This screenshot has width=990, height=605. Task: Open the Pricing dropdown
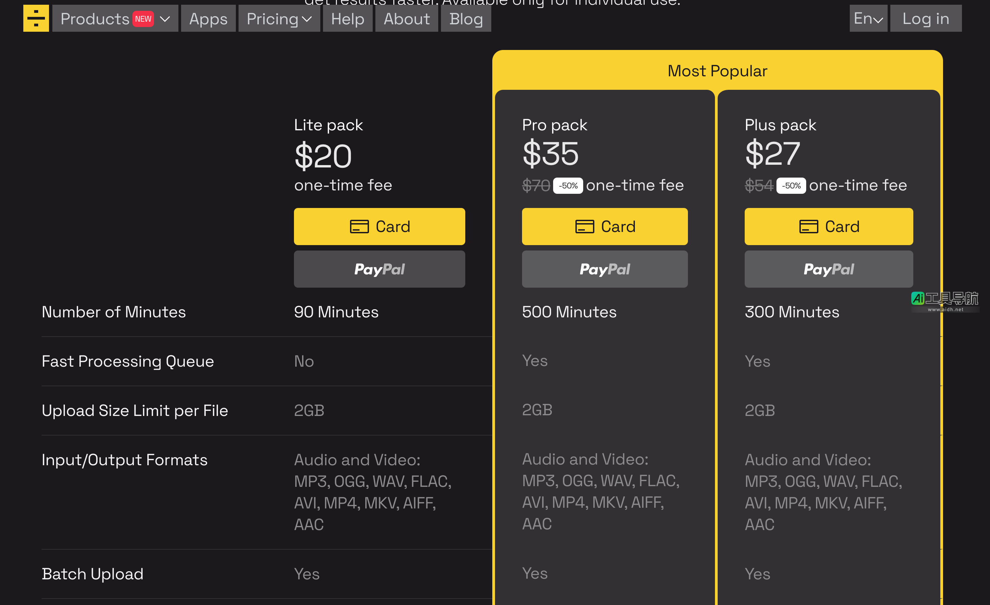click(x=279, y=19)
